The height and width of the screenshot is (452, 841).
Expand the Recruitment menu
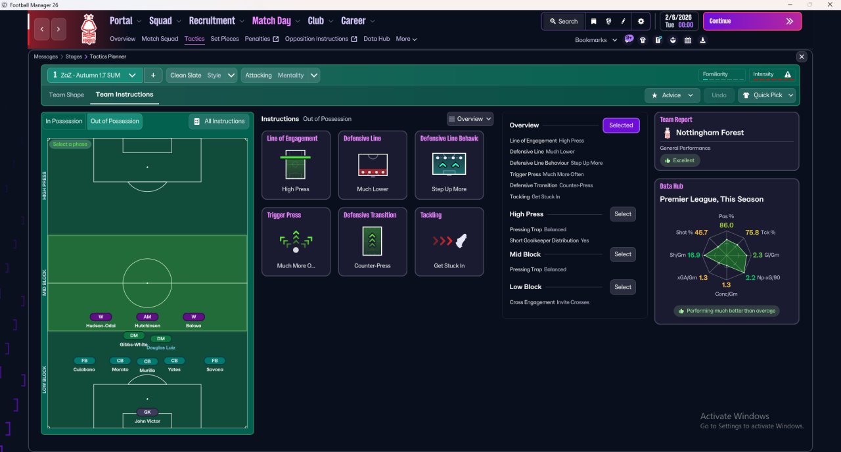coord(217,21)
